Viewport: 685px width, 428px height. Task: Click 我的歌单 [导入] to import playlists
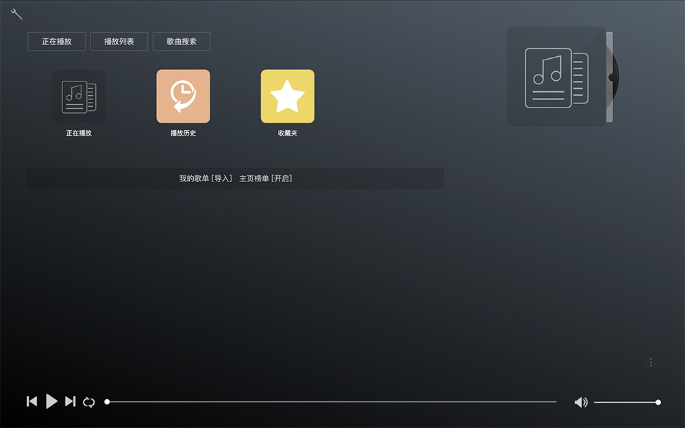[206, 178]
